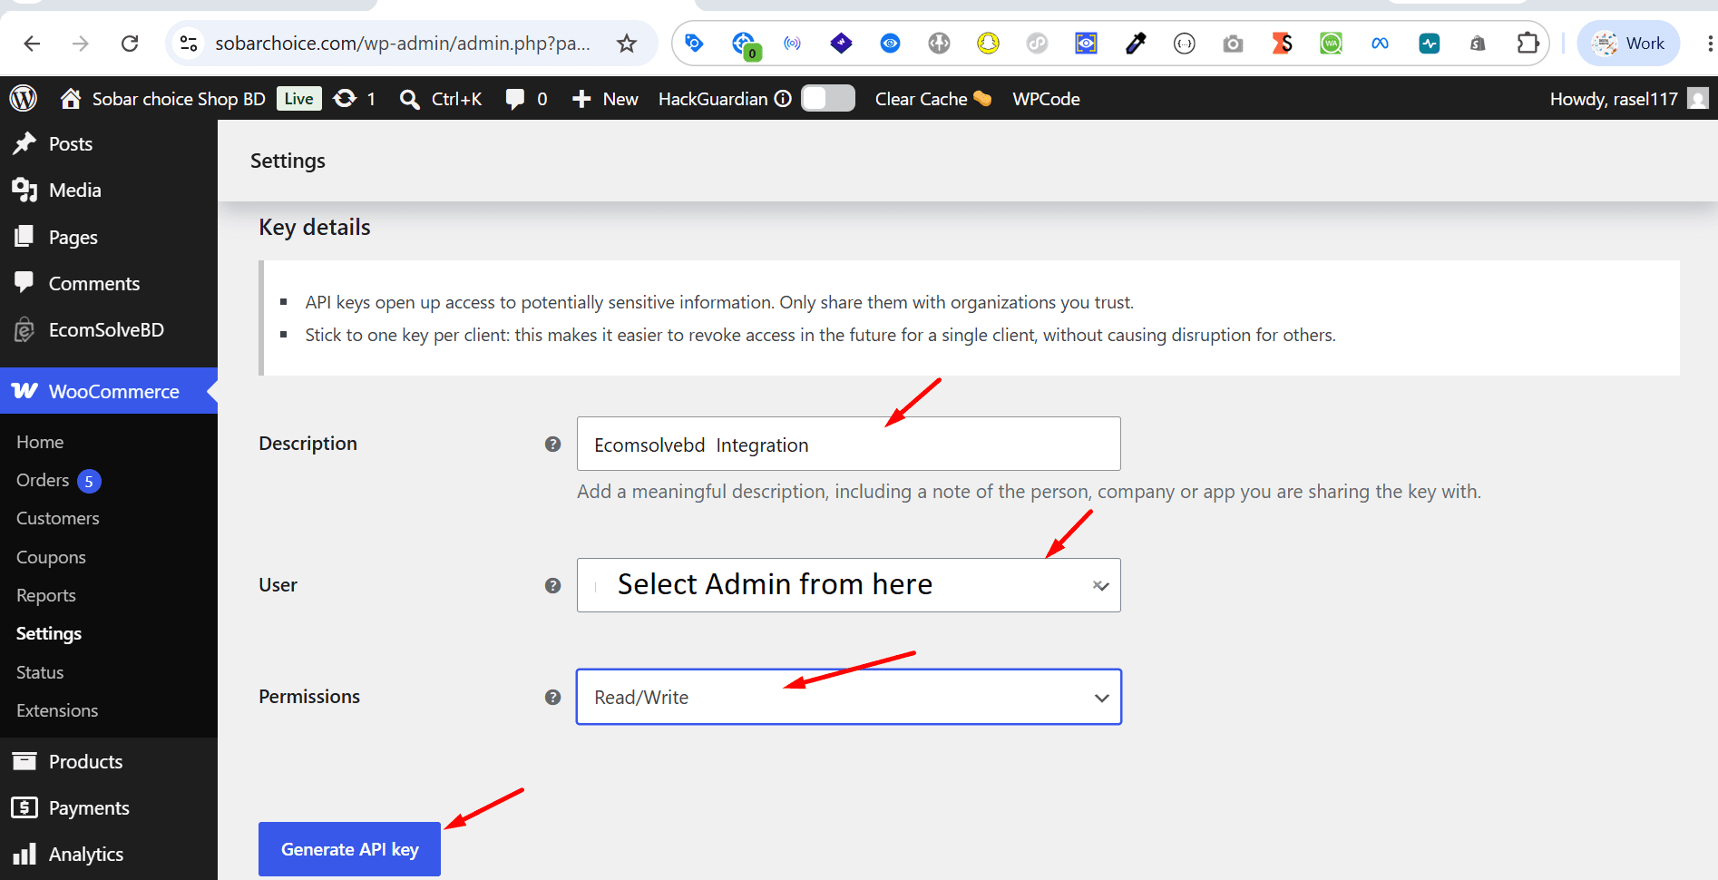Image resolution: width=1718 pixels, height=880 pixels.
Task: Open WooCommerce Status
Action: pyautogui.click(x=40, y=672)
